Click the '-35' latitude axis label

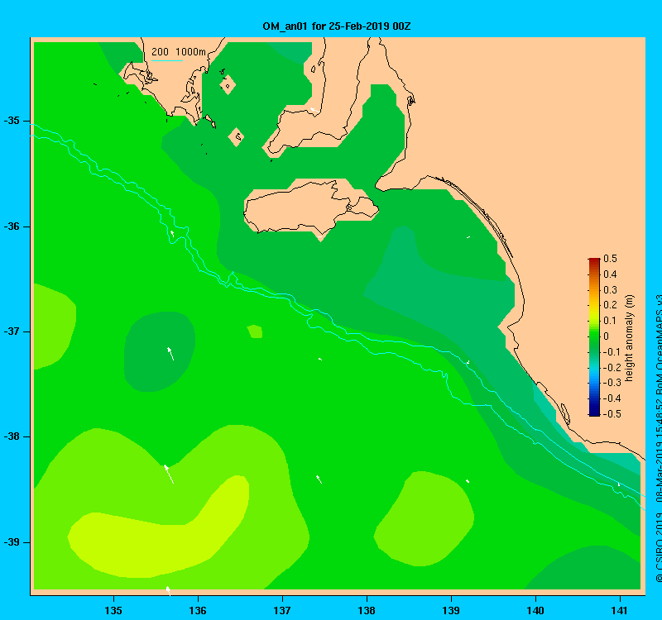click(x=12, y=121)
